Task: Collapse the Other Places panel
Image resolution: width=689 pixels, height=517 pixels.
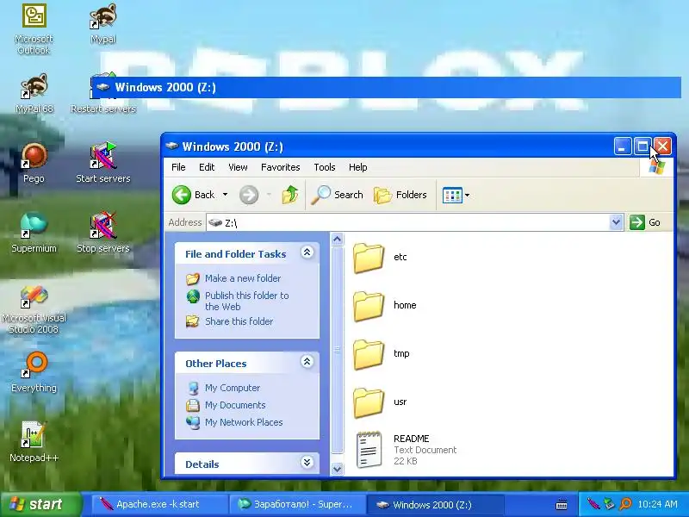Action: tap(307, 362)
